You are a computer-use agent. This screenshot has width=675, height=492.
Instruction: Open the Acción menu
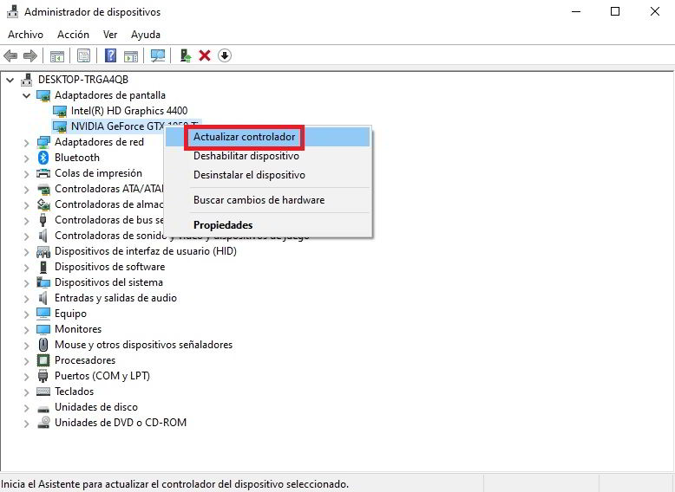click(x=73, y=35)
